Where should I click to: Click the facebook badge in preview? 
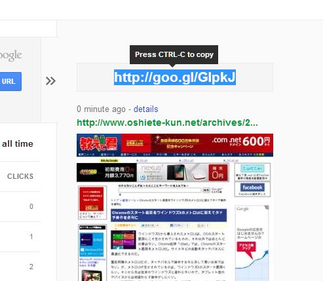(252, 189)
